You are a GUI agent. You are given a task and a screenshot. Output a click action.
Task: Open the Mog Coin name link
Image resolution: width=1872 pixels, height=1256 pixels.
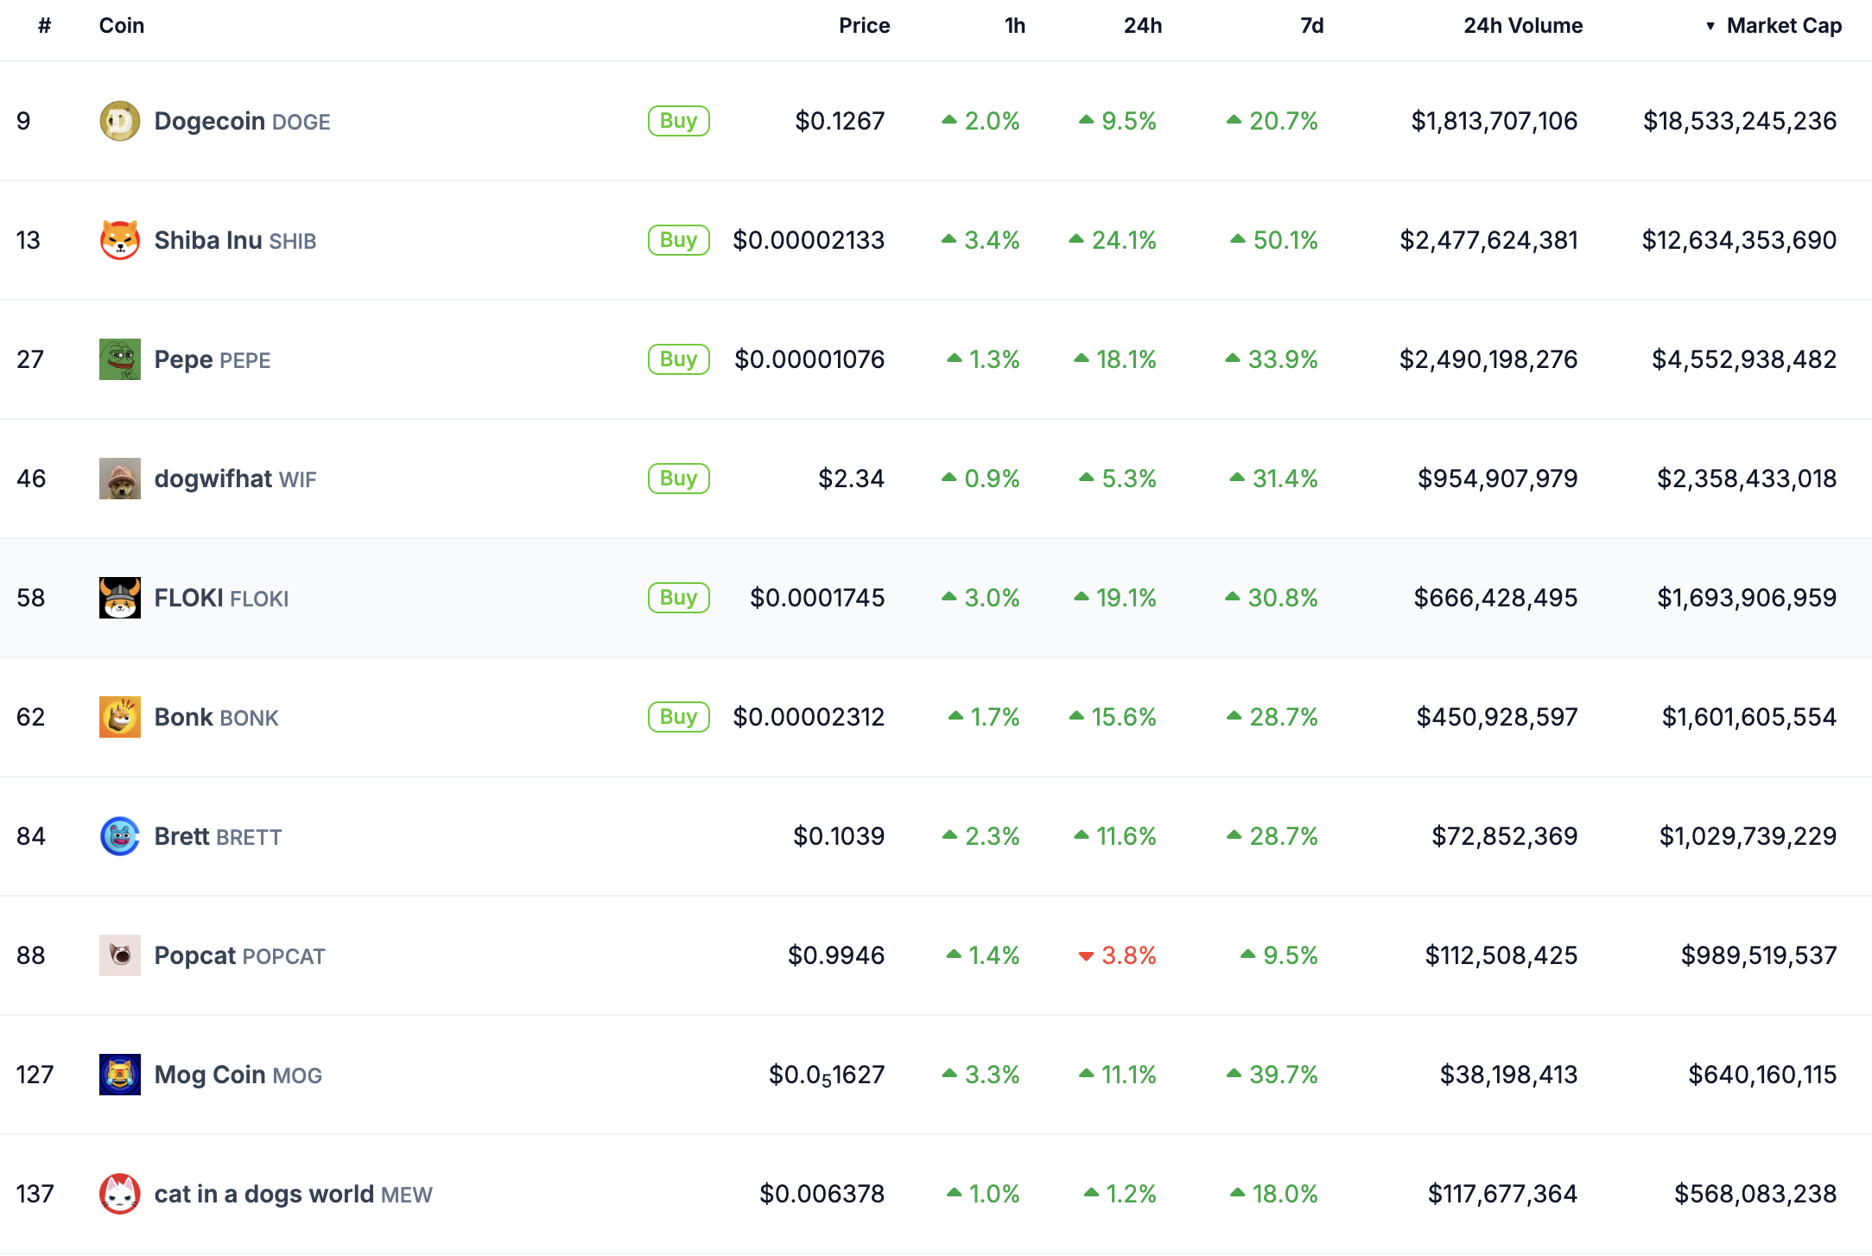coord(210,1075)
